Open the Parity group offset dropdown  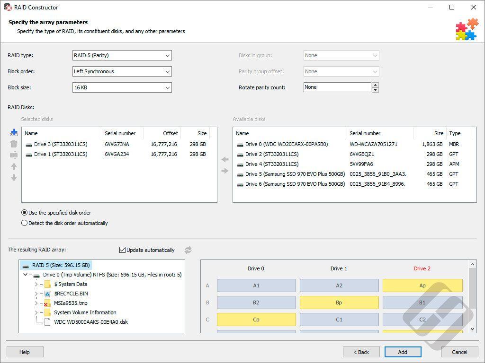(x=341, y=72)
